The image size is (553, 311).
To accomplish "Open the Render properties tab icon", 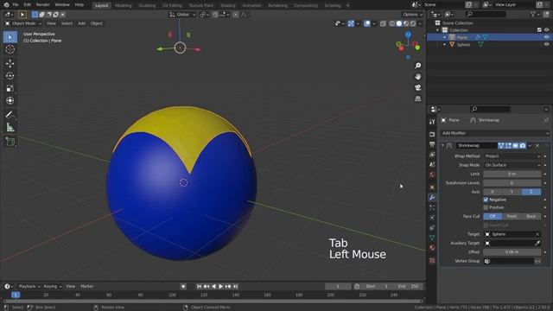I will point(432,135).
